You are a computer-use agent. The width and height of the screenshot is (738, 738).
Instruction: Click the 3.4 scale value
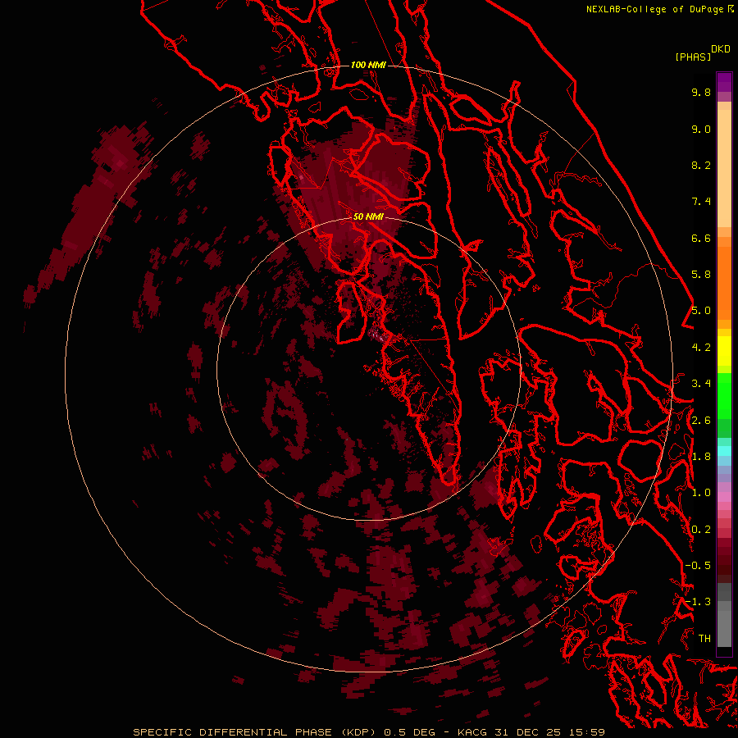(701, 384)
